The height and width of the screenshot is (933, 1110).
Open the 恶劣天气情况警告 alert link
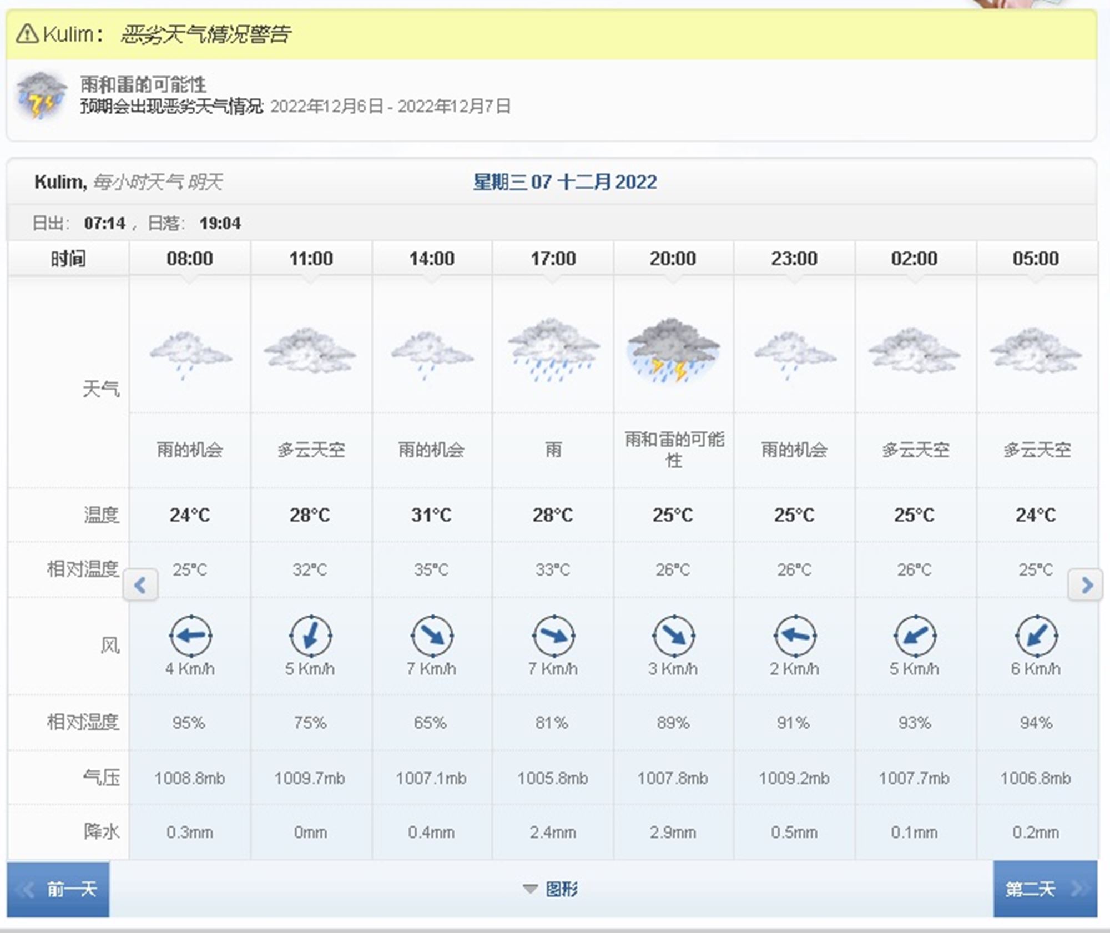(x=205, y=33)
